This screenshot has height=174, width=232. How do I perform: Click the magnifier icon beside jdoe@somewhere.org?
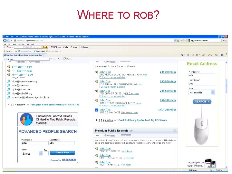[9, 81]
